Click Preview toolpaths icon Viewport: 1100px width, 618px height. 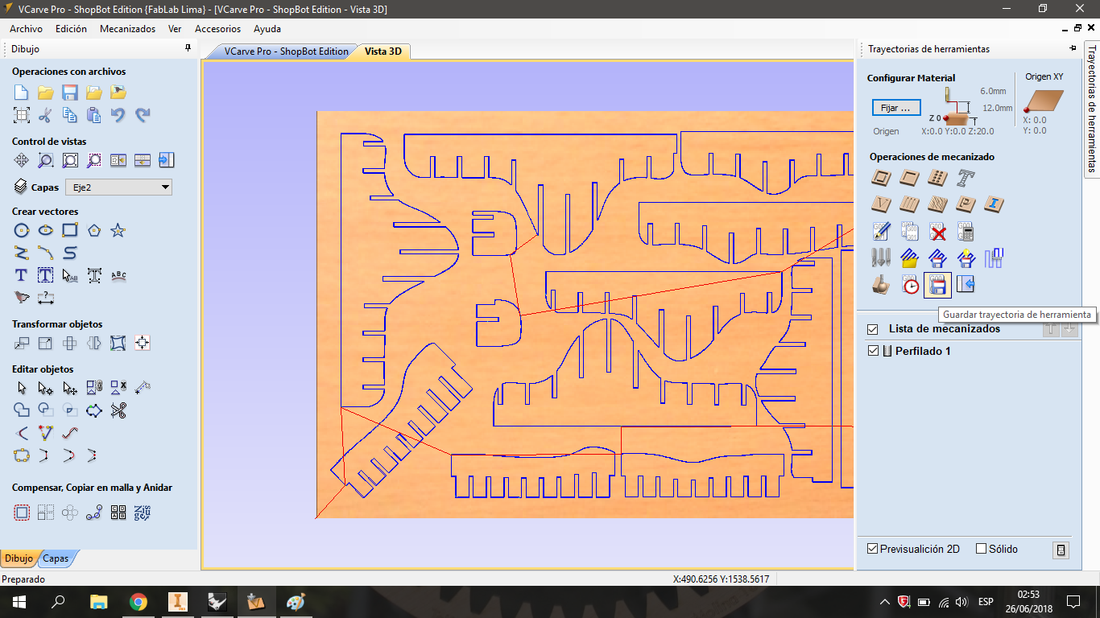pos(882,284)
